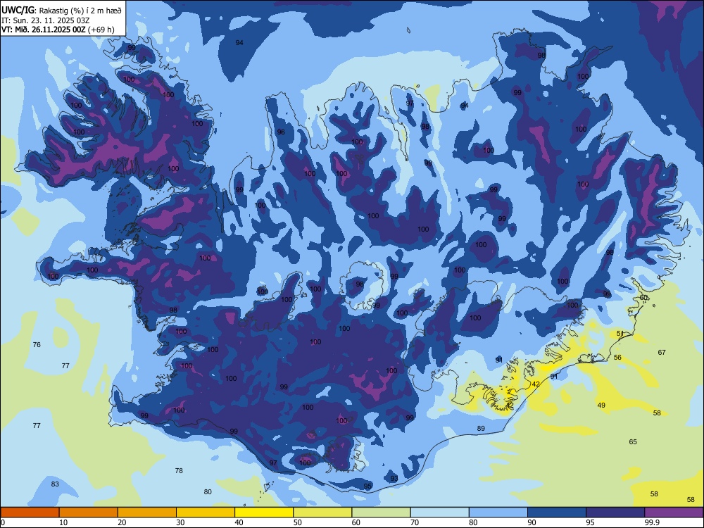
Task: Select the orange 10–20 legend swatch
Action: pyautogui.click(x=89, y=513)
